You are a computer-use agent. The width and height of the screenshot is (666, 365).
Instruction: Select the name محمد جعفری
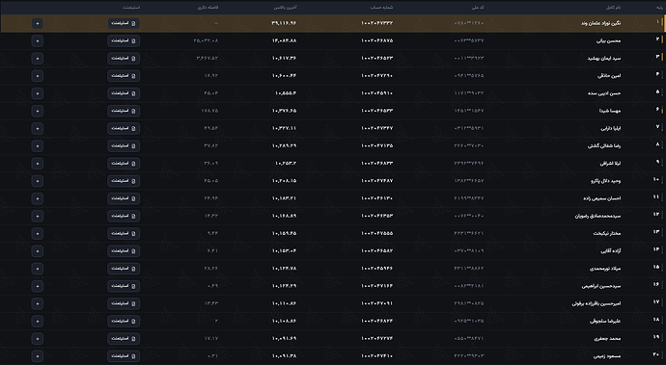click(607, 339)
